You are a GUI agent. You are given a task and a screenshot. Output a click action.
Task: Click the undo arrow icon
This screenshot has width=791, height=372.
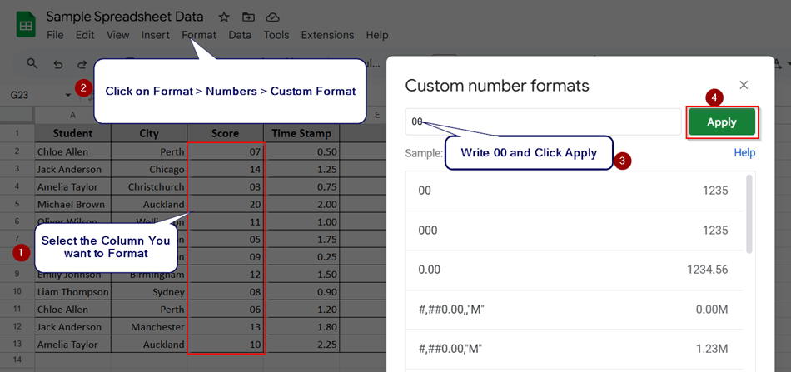pos(58,64)
